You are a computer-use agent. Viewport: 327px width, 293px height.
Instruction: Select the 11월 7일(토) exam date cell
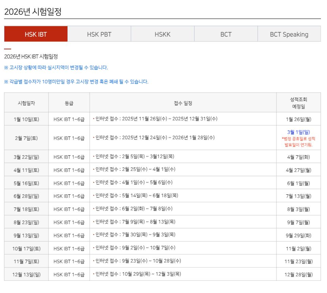[27, 261]
